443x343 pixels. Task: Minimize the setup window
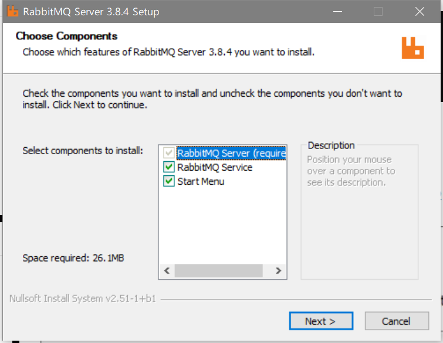(337, 12)
